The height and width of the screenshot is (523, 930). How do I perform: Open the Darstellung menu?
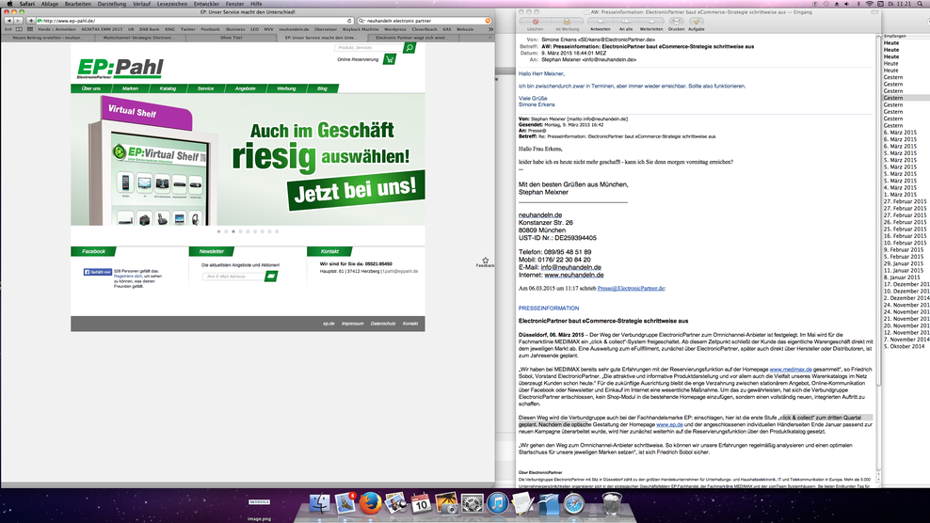click(111, 4)
